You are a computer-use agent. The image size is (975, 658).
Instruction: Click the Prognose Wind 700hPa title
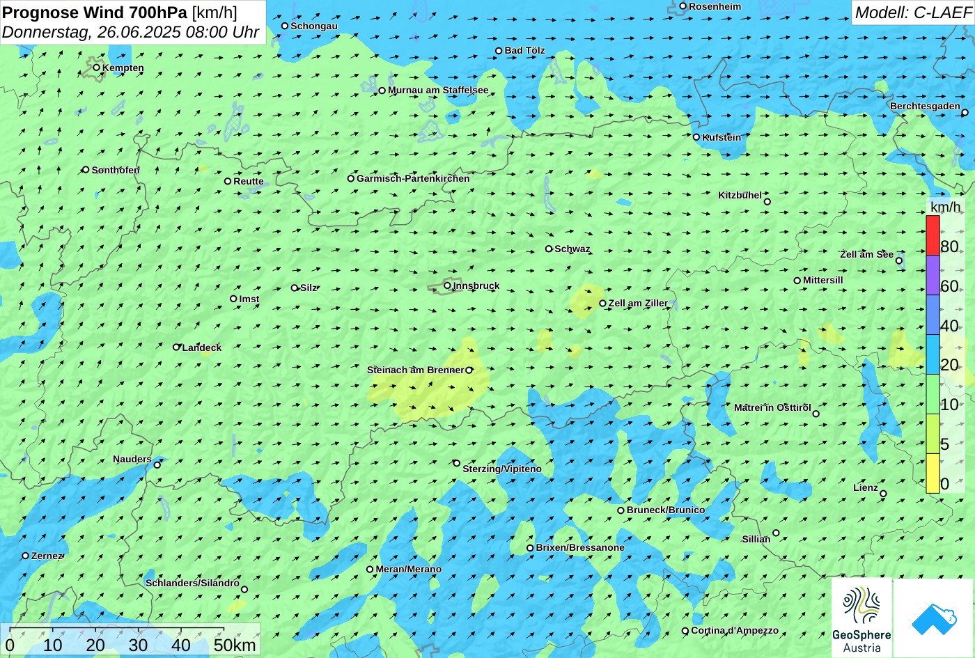(x=120, y=12)
